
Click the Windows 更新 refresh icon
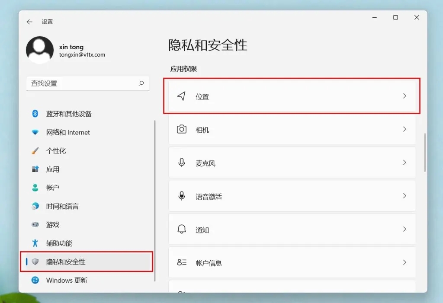click(35, 280)
